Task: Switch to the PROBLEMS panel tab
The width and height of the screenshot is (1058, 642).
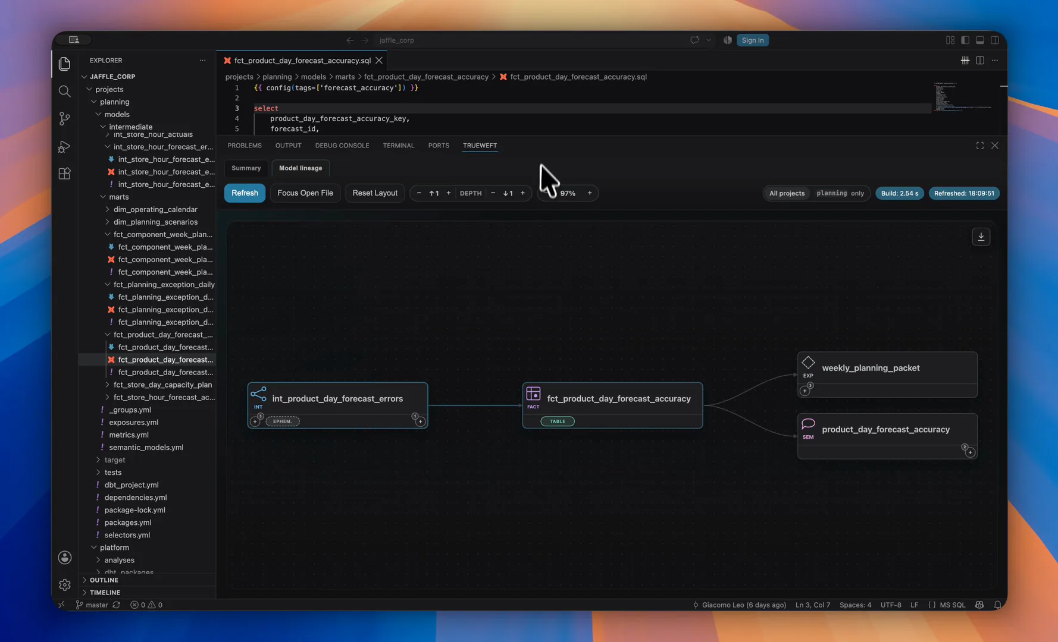Action: (x=245, y=146)
